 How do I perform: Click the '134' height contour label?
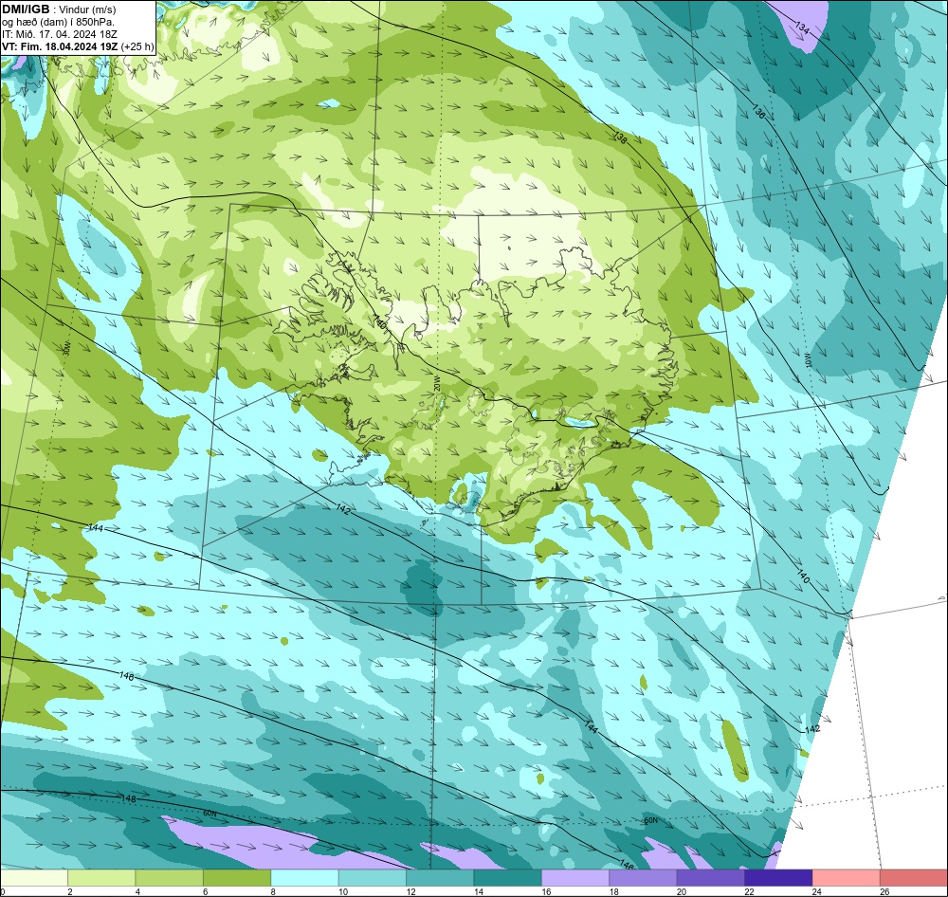pyautogui.click(x=802, y=27)
